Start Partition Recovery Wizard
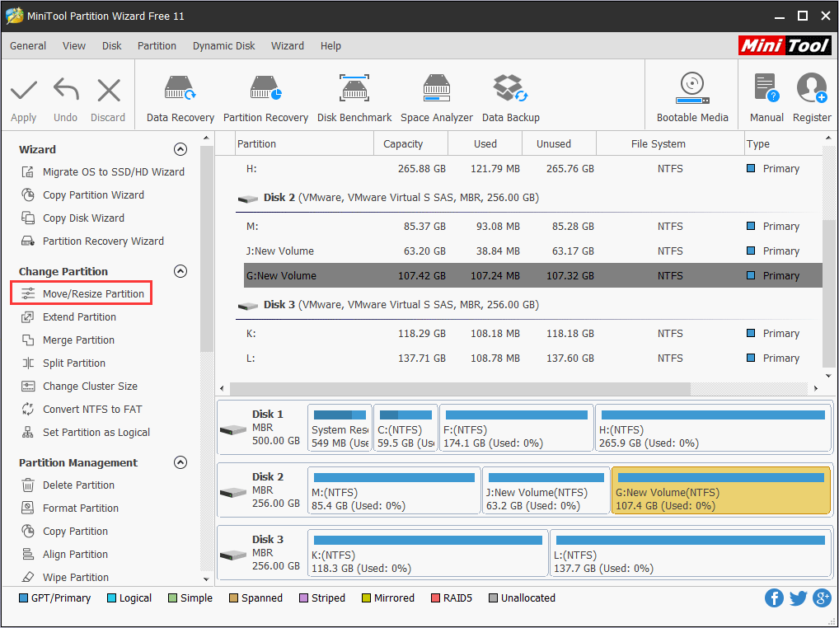 92,241
